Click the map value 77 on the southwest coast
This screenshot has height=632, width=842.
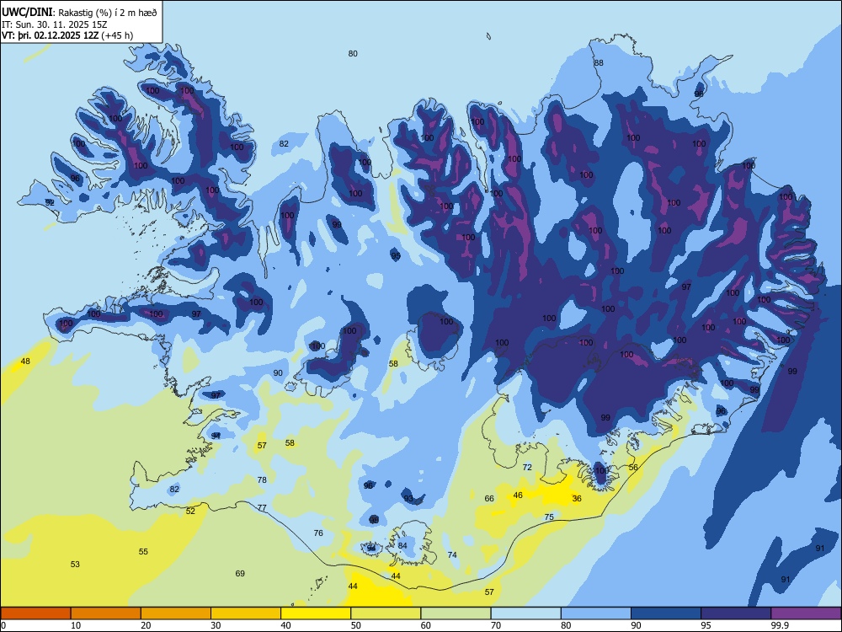[262, 508]
